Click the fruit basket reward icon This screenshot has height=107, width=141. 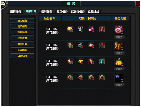click(119, 62)
